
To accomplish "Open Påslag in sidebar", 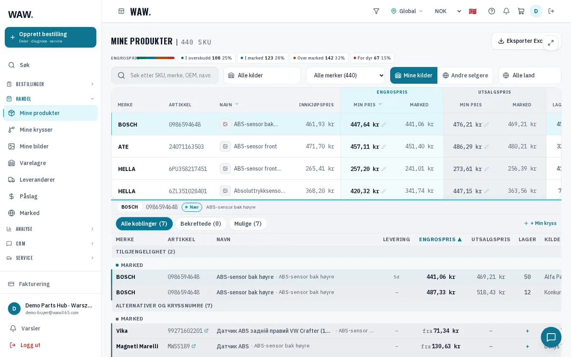I will tap(50, 196).
